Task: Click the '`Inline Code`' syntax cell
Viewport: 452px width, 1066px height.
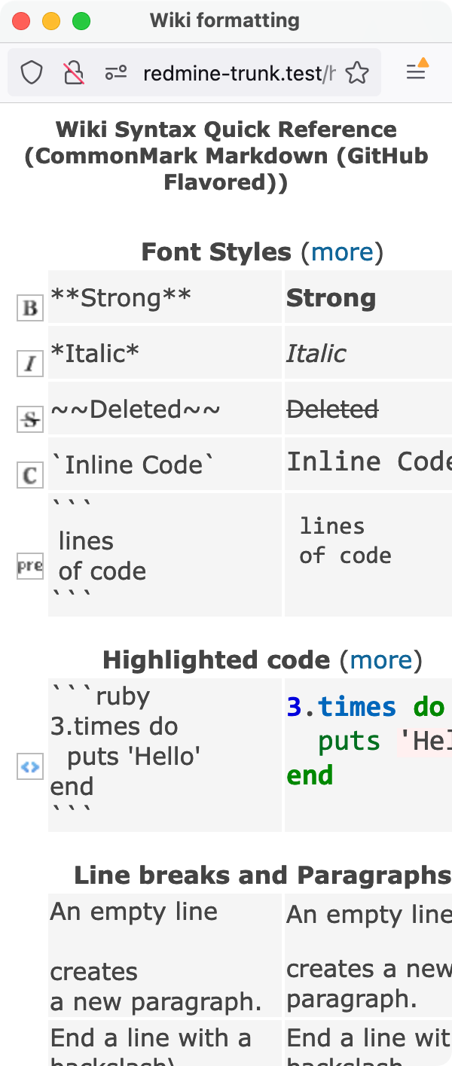Action: click(165, 464)
